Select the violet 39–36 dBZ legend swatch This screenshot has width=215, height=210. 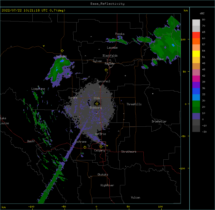[196, 85]
